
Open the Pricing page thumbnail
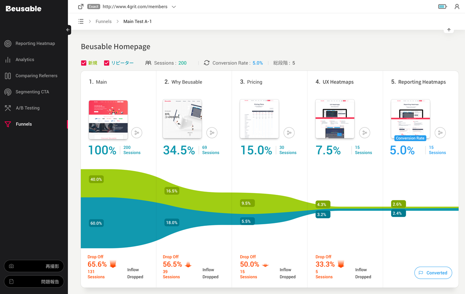click(x=259, y=119)
